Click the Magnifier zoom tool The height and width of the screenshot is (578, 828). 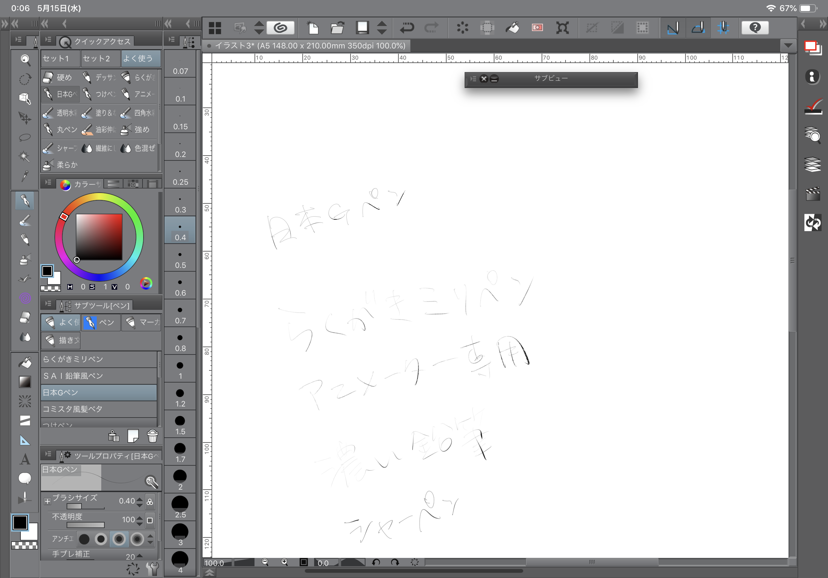point(25,60)
